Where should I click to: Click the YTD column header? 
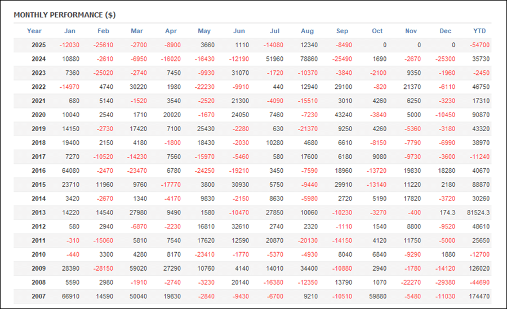point(479,31)
